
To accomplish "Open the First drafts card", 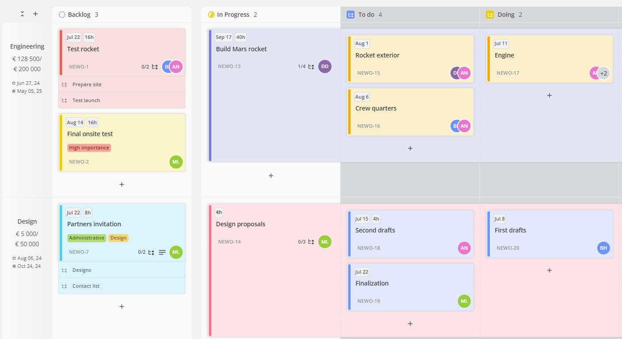I will [549, 234].
